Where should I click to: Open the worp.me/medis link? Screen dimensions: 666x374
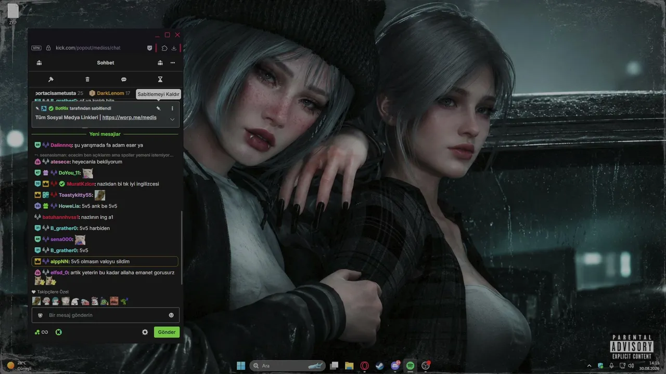click(x=130, y=117)
